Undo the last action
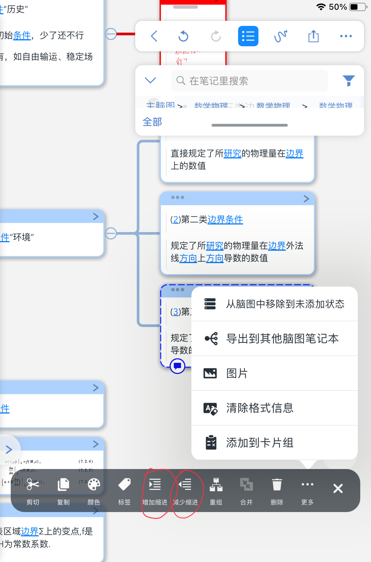The image size is (371, 562). [183, 36]
